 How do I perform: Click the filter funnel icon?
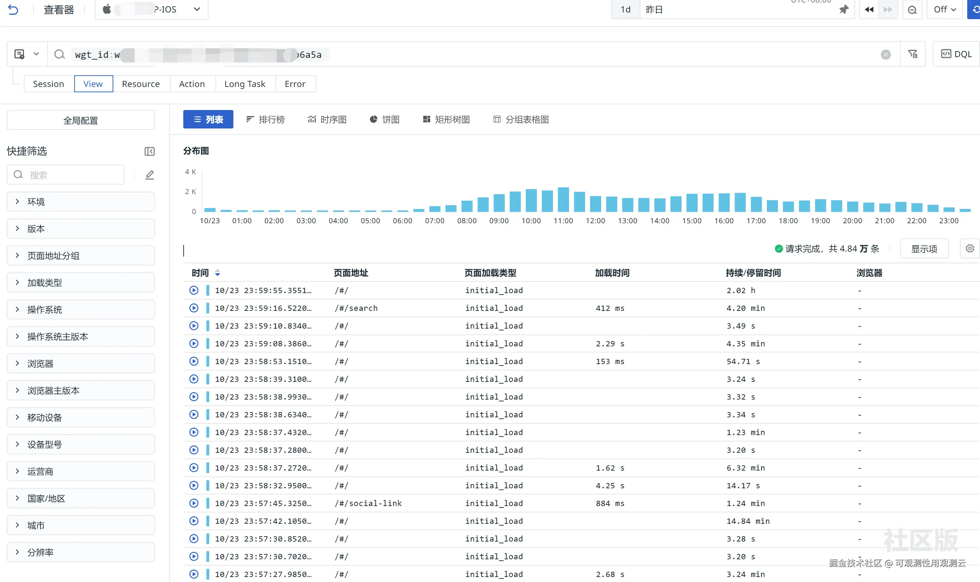(x=913, y=54)
